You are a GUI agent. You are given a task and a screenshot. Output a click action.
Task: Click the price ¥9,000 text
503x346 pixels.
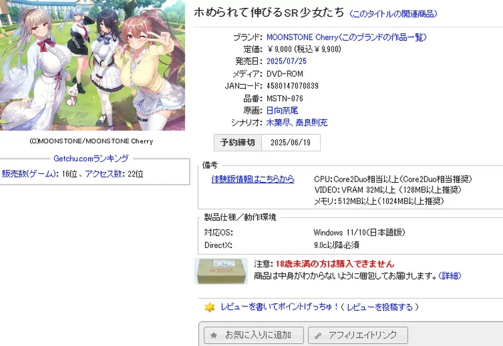point(279,50)
